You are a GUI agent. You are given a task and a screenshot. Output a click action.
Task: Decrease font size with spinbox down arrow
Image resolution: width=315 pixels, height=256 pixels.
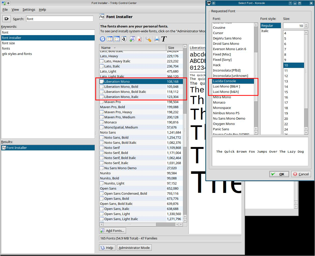coord(306,27)
